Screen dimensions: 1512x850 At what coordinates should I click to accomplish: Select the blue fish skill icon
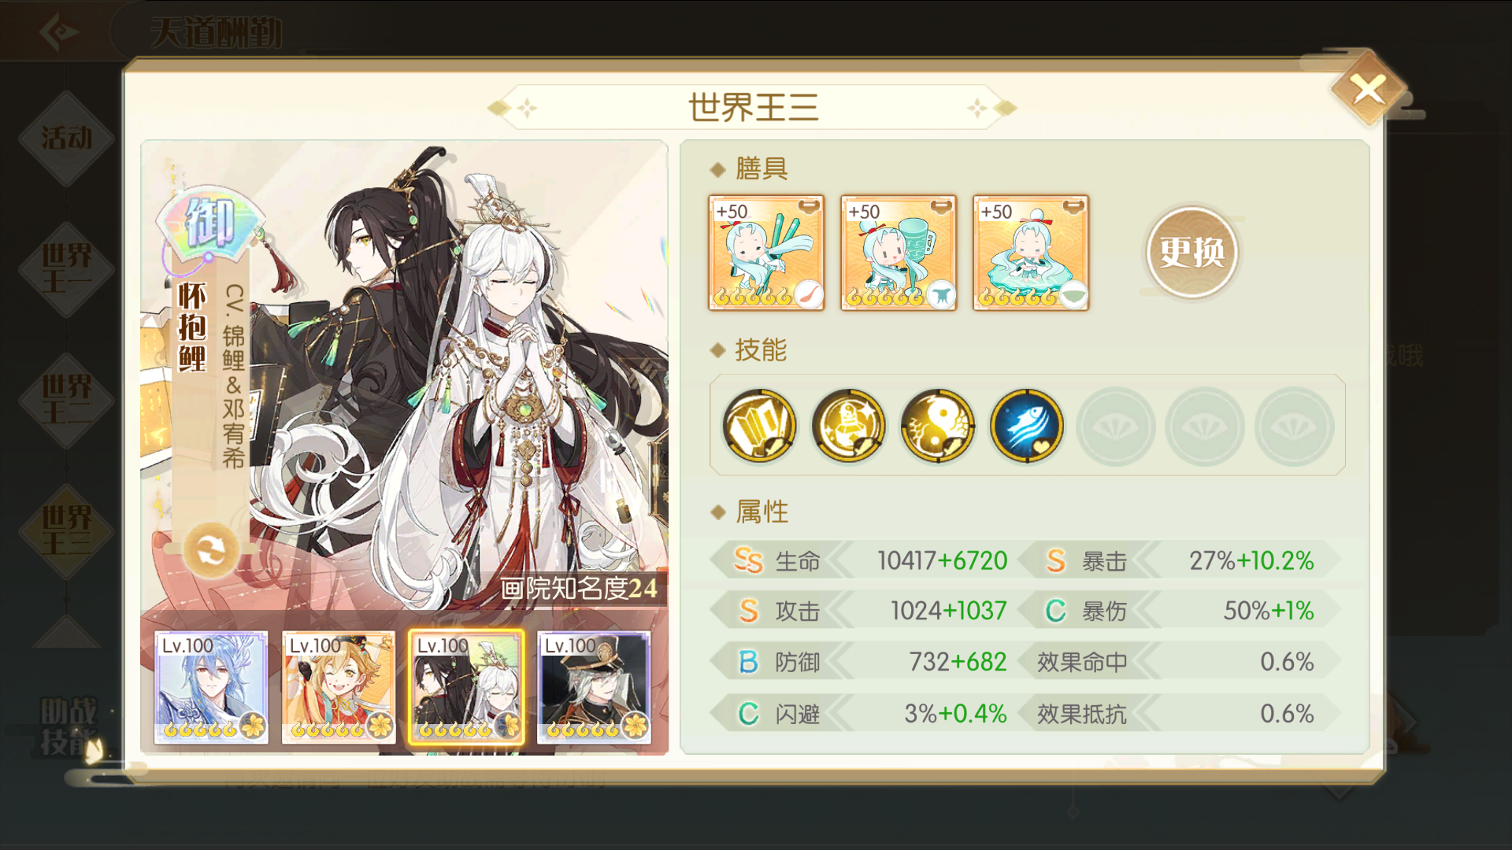click(x=1026, y=426)
